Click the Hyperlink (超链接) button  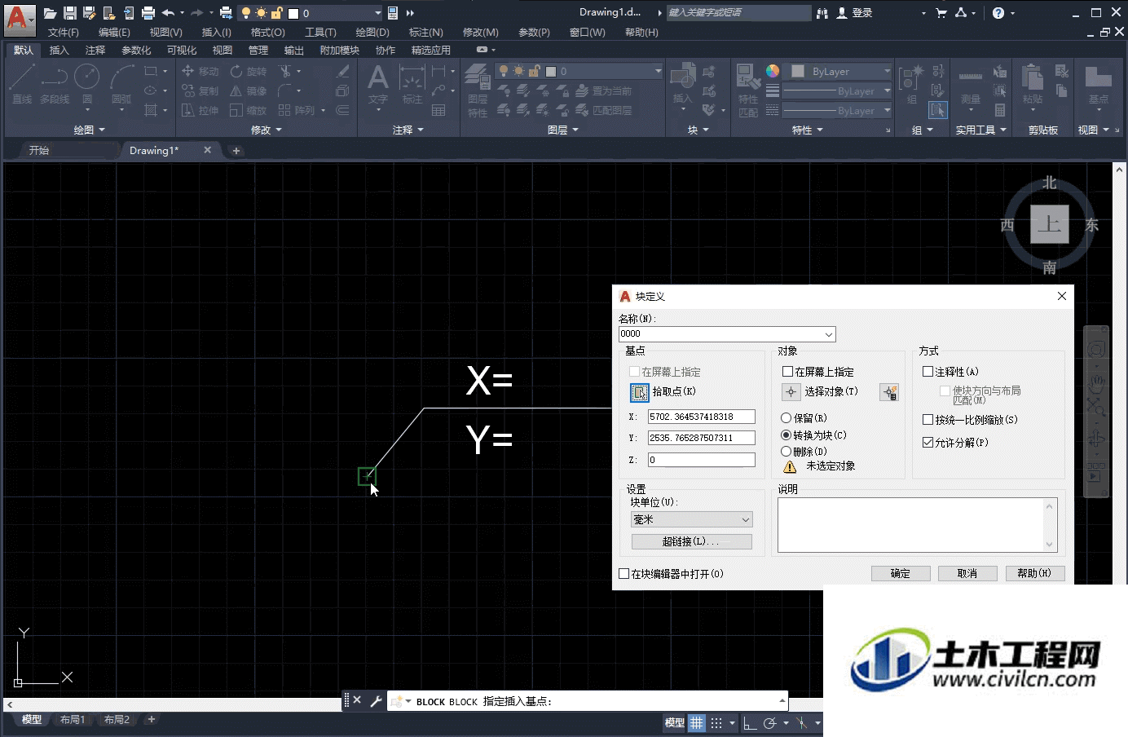pyautogui.click(x=692, y=541)
